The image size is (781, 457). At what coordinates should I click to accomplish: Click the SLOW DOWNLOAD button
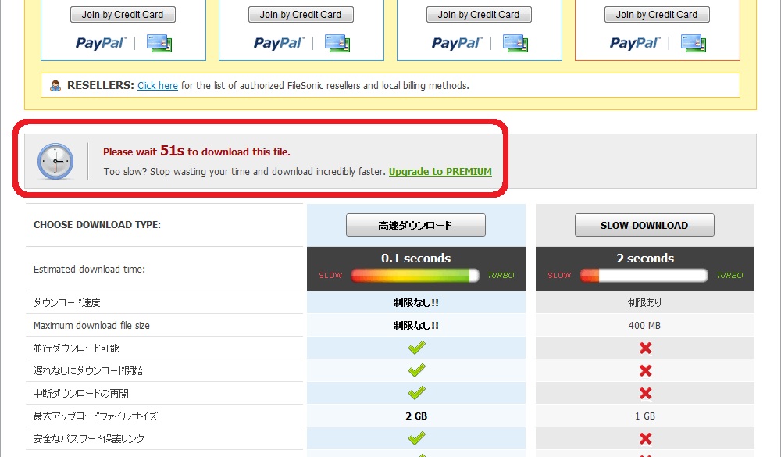[x=644, y=225]
